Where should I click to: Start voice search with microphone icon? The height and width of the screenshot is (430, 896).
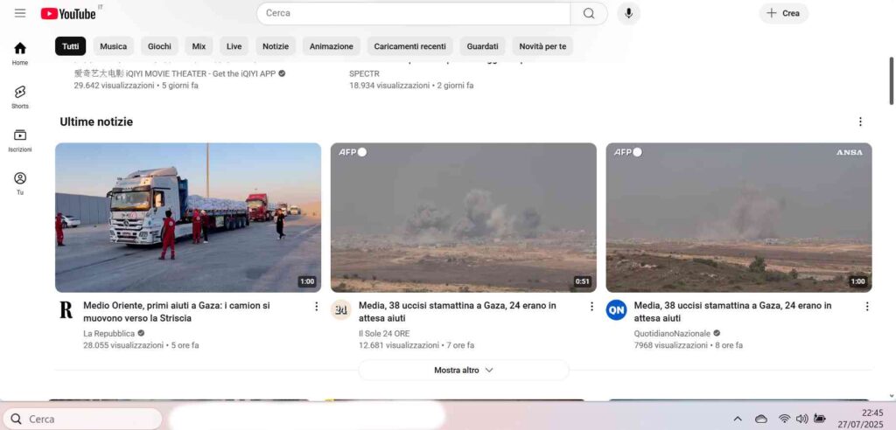[x=627, y=13]
